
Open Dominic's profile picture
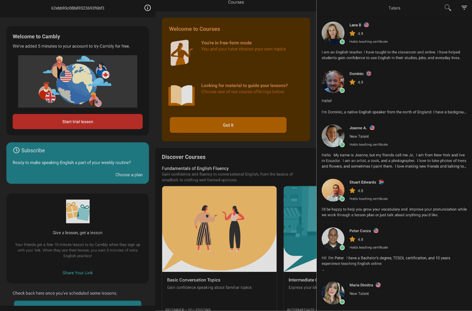pos(333,81)
